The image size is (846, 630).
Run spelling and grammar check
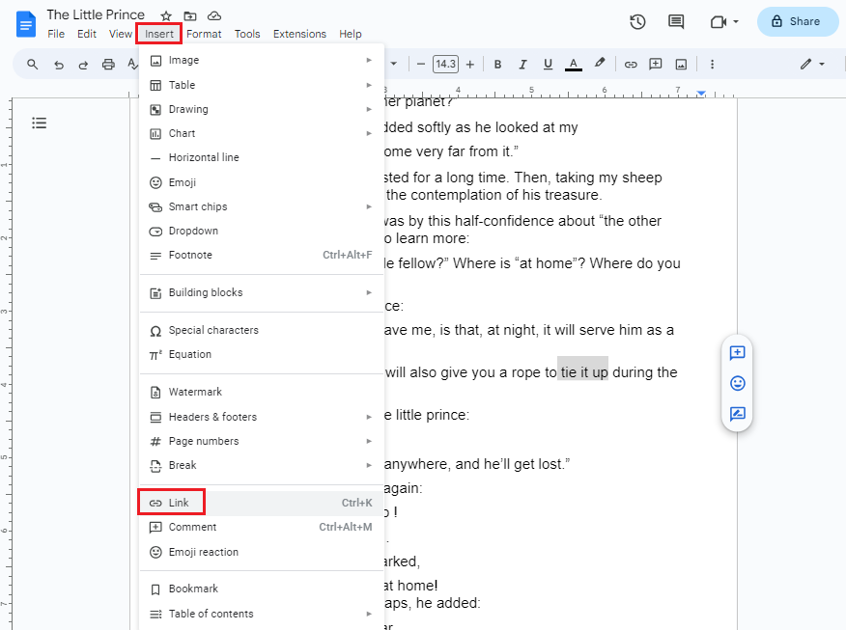pos(131,64)
